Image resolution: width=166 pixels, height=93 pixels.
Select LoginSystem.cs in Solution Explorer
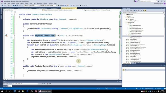tap(135, 21)
